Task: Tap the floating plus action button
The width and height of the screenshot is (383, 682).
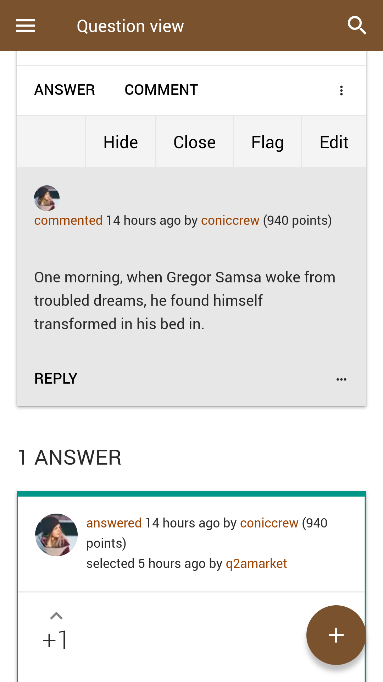Action: point(336,635)
